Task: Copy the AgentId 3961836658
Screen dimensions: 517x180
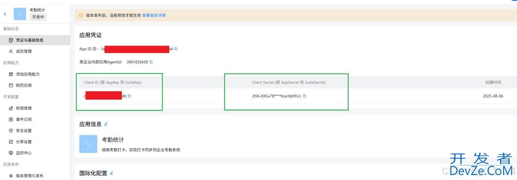Action: (x=151, y=62)
